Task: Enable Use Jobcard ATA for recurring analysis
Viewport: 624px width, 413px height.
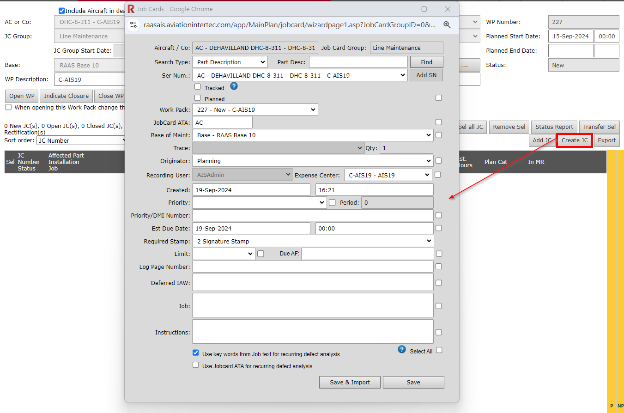Action: click(x=196, y=365)
